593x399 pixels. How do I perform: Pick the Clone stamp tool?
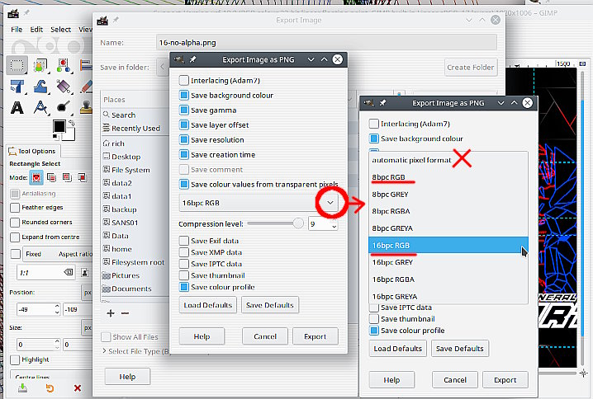tap(87, 107)
